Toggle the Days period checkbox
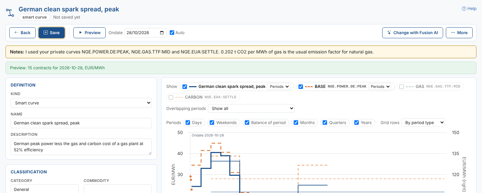 (188, 123)
